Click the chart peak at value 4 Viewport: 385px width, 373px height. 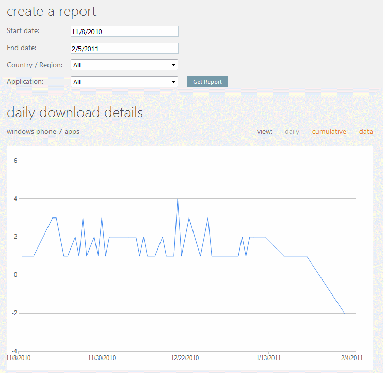click(x=178, y=199)
